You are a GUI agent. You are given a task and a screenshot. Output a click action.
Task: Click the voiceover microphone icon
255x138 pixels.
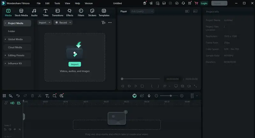tap(149, 96)
